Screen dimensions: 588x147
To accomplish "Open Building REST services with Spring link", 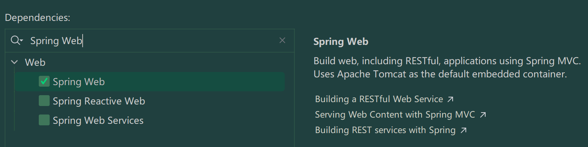I will (x=385, y=130).
